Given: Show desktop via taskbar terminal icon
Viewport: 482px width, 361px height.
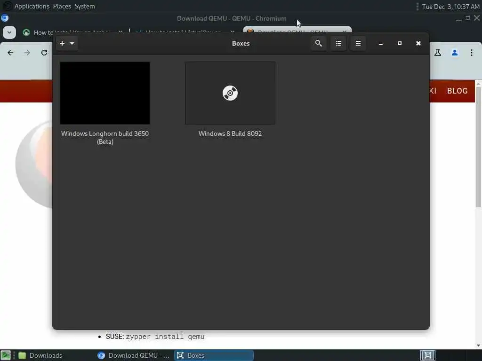Looking at the screenshot, I should point(6,355).
